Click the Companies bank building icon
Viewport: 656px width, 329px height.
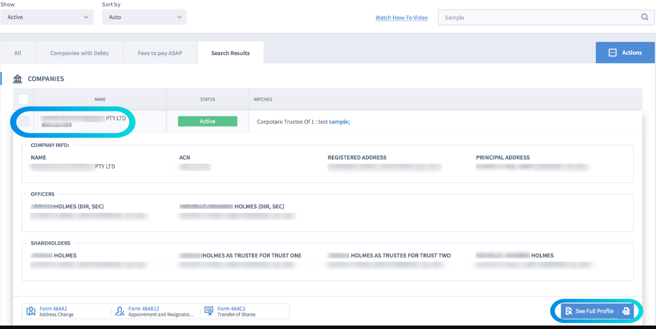click(18, 79)
